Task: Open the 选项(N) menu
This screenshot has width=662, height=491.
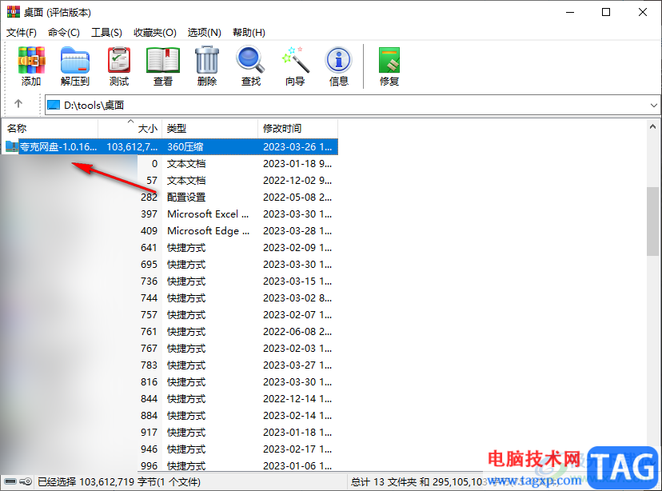Action: [205, 33]
